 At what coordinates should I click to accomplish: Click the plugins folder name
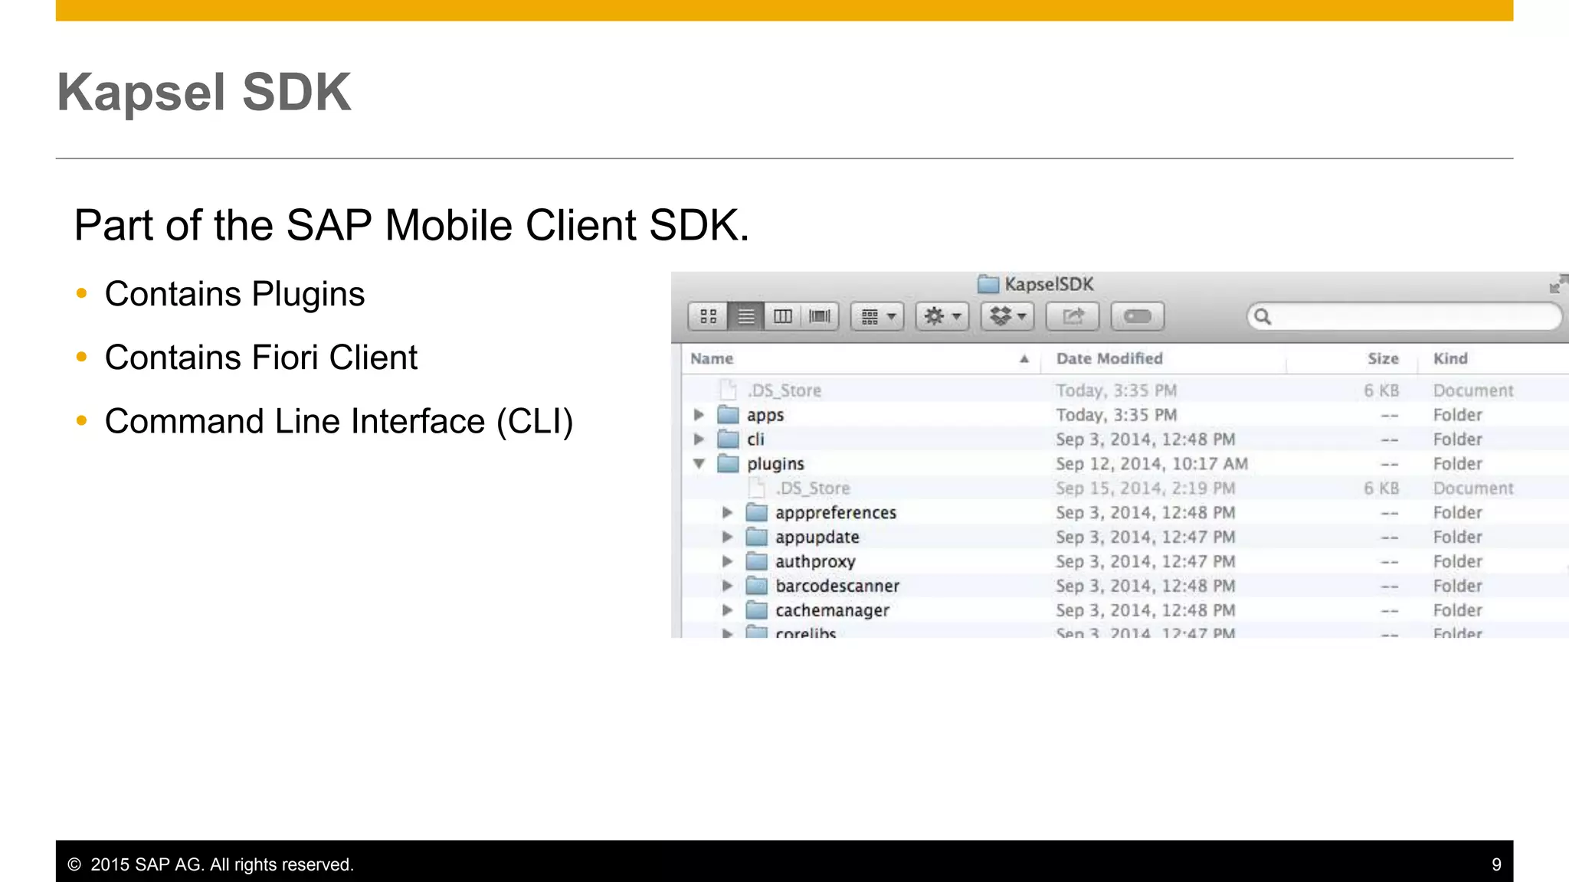click(x=775, y=465)
